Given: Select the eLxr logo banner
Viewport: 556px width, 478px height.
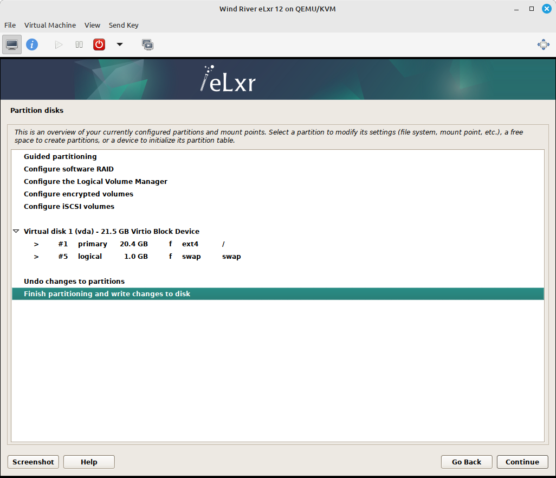Looking at the screenshot, I should pos(228,79).
